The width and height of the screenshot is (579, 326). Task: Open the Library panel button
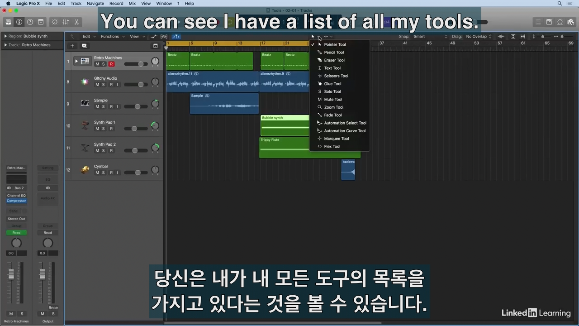click(x=8, y=22)
